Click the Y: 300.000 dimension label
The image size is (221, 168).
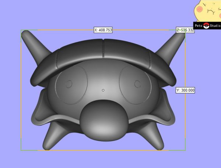(185, 90)
